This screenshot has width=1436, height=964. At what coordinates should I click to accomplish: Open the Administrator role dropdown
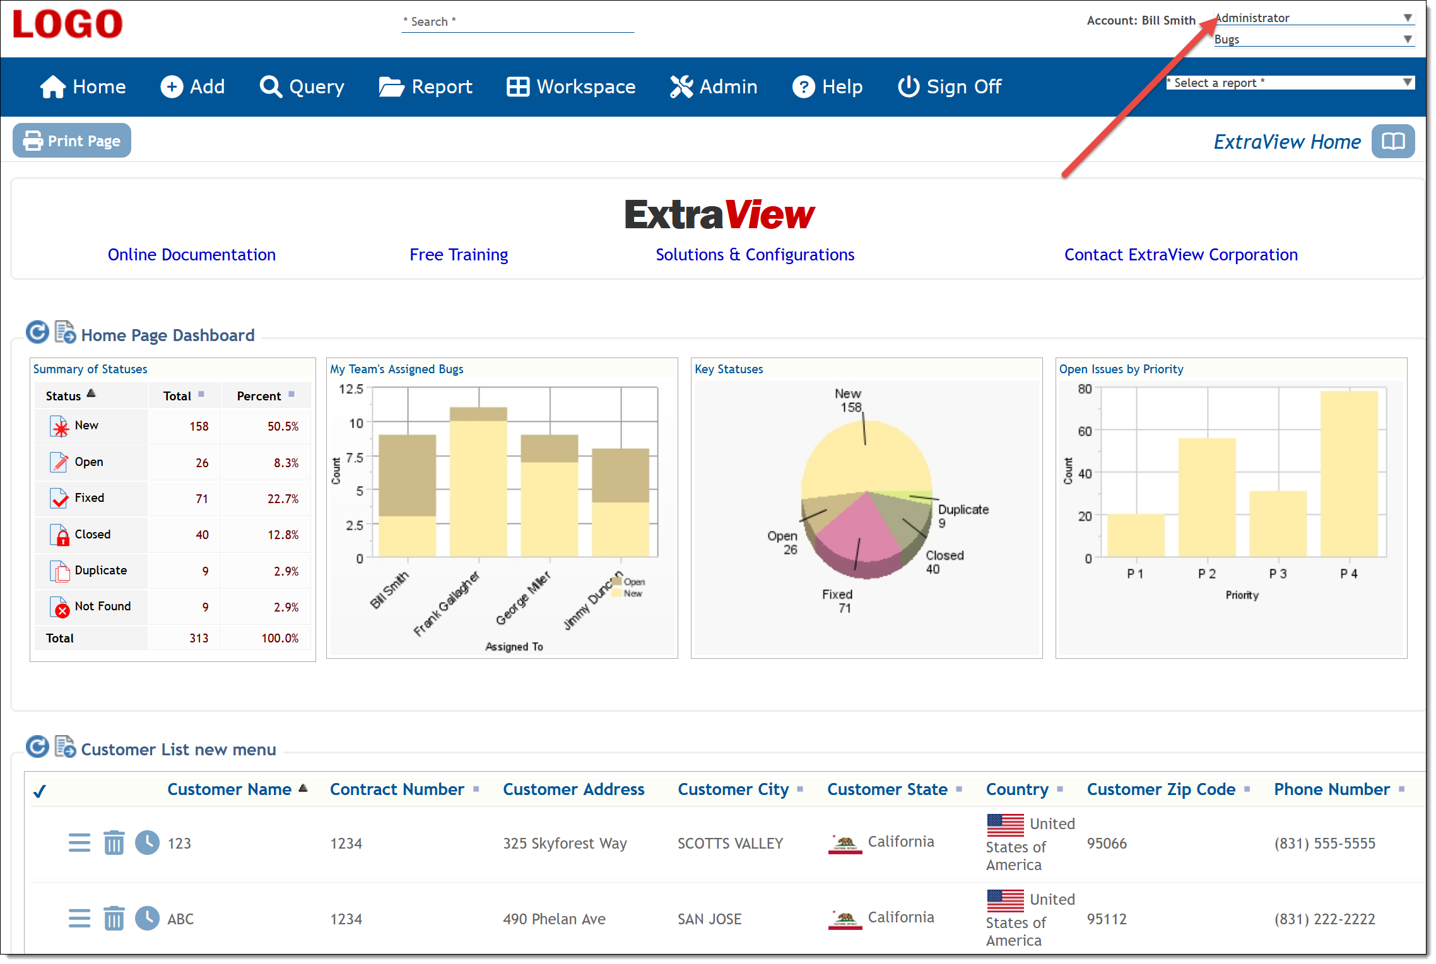point(1314,18)
